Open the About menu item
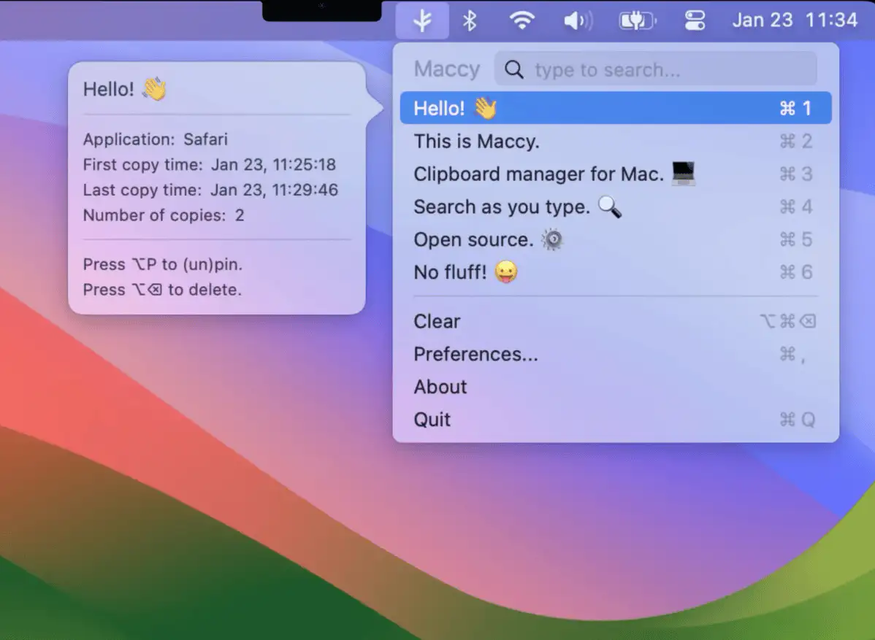875x640 pixels. [x=615, y=387]
